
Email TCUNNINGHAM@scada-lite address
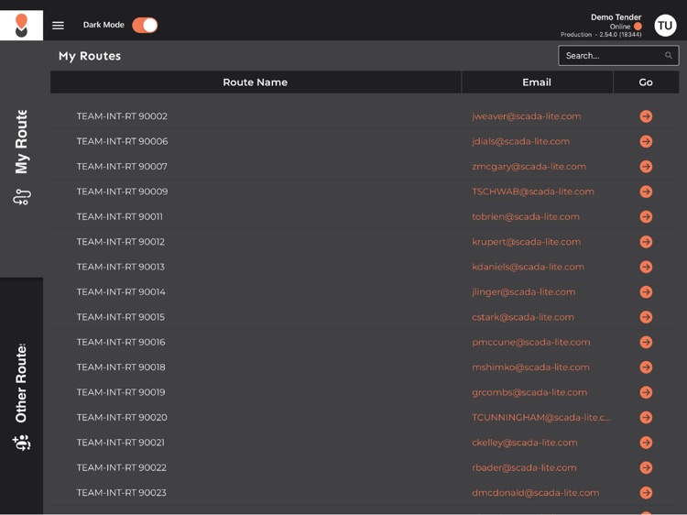pos(541,417)
